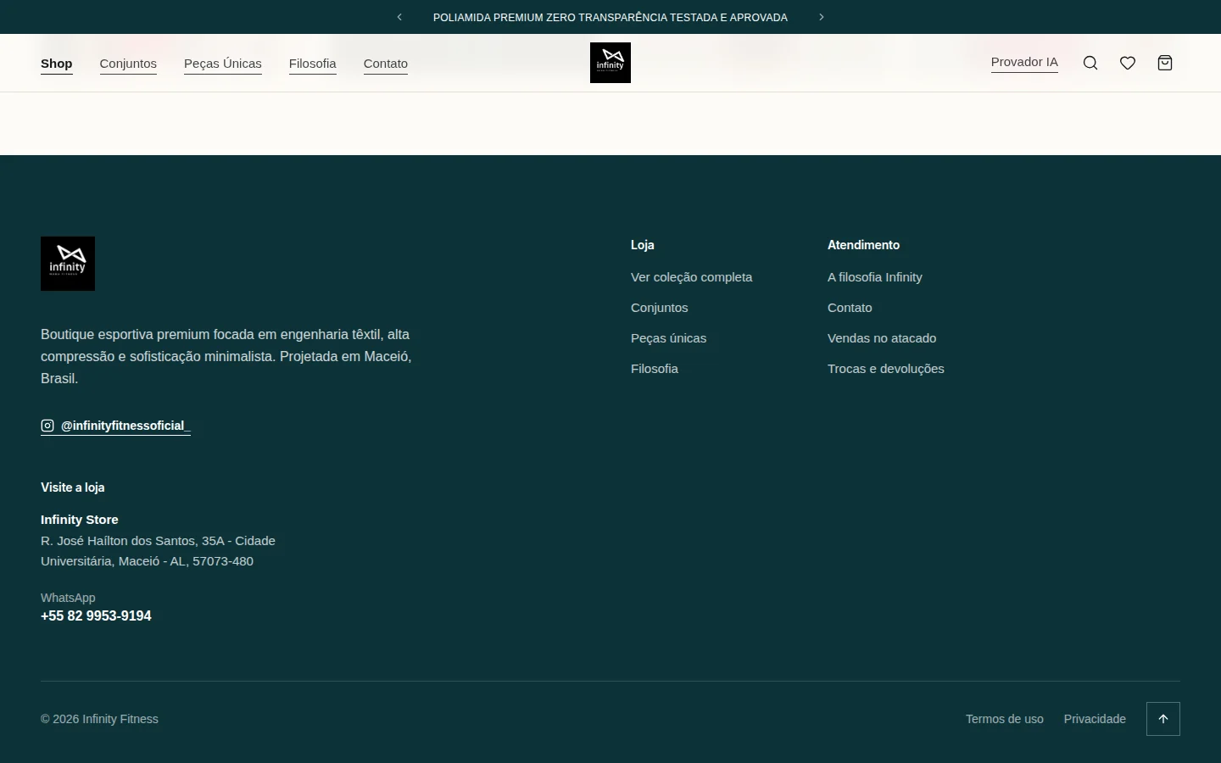Open the Contato header menu item
The width and height of the screenshot is (1221, 763).
(x=386, y=64)
